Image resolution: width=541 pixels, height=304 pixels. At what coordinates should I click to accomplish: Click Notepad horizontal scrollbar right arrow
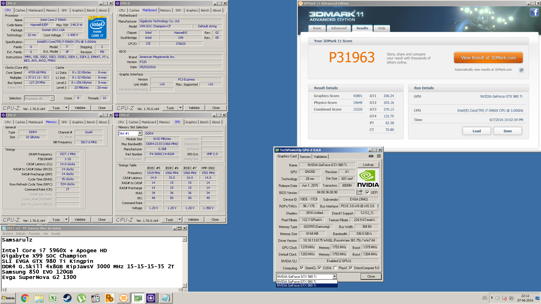click(180, 290)
